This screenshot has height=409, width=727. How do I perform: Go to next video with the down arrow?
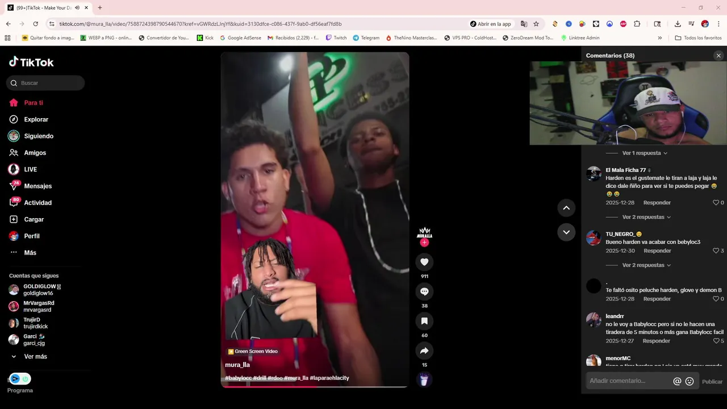(566, 232)
